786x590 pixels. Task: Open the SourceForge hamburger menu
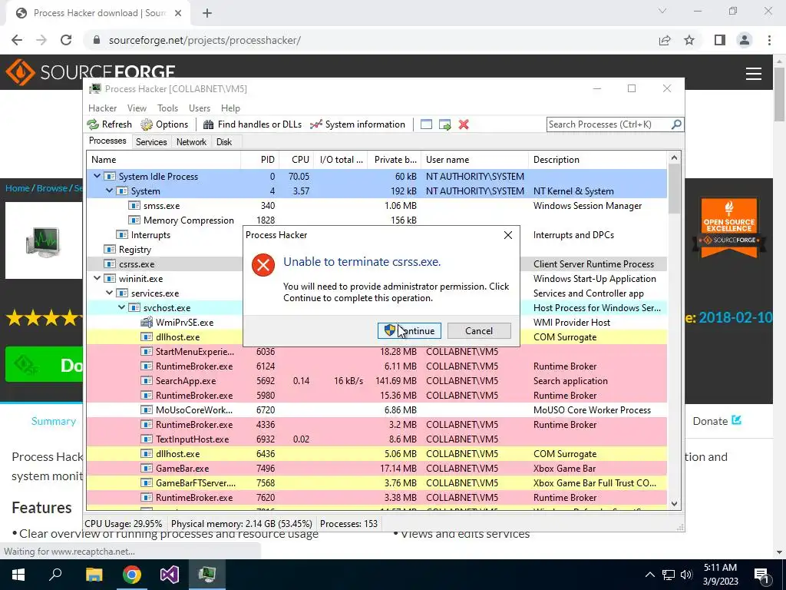pyautogui.click(x=754, y=74)
